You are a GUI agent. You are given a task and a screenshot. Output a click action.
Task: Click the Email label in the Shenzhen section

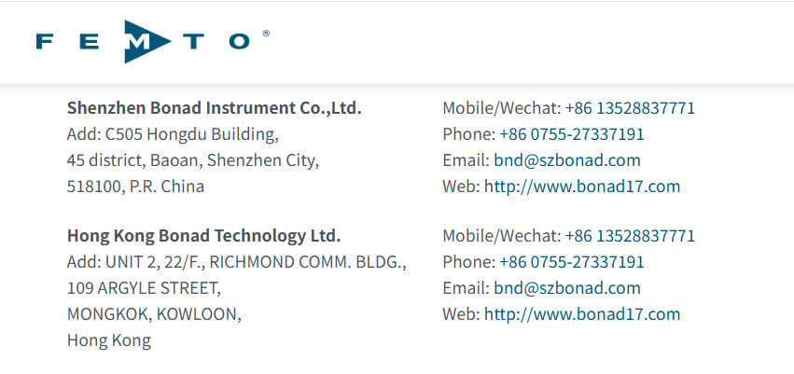(467, 160)
